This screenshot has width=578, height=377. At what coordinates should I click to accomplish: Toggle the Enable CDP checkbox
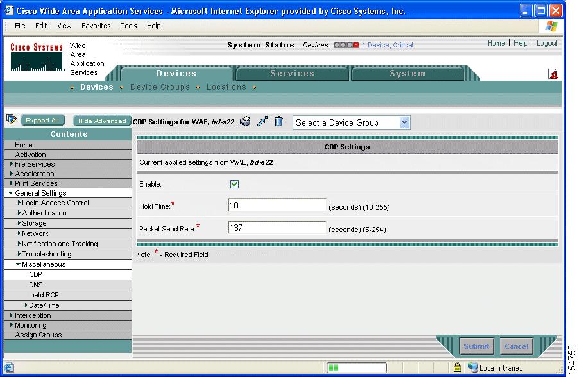(x=234, y=184)
